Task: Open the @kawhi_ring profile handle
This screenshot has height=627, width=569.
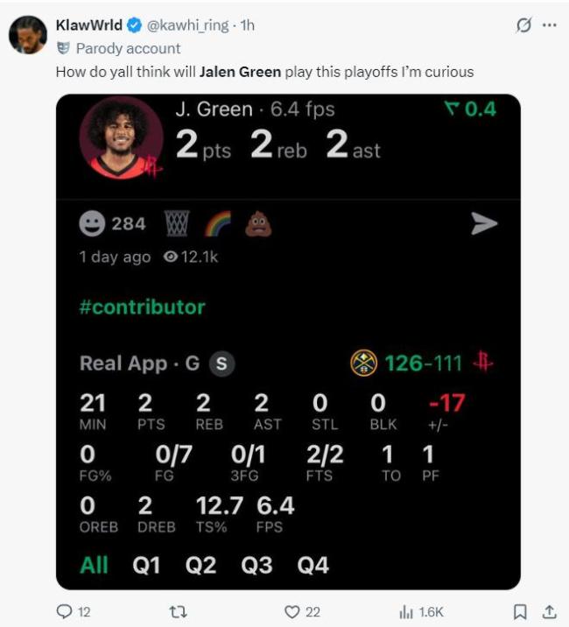Action: pos(188,25)
